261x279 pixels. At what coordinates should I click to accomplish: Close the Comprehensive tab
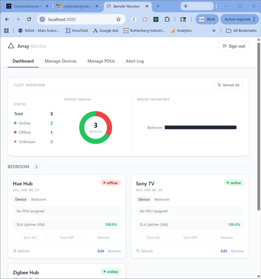click(47, 6)
